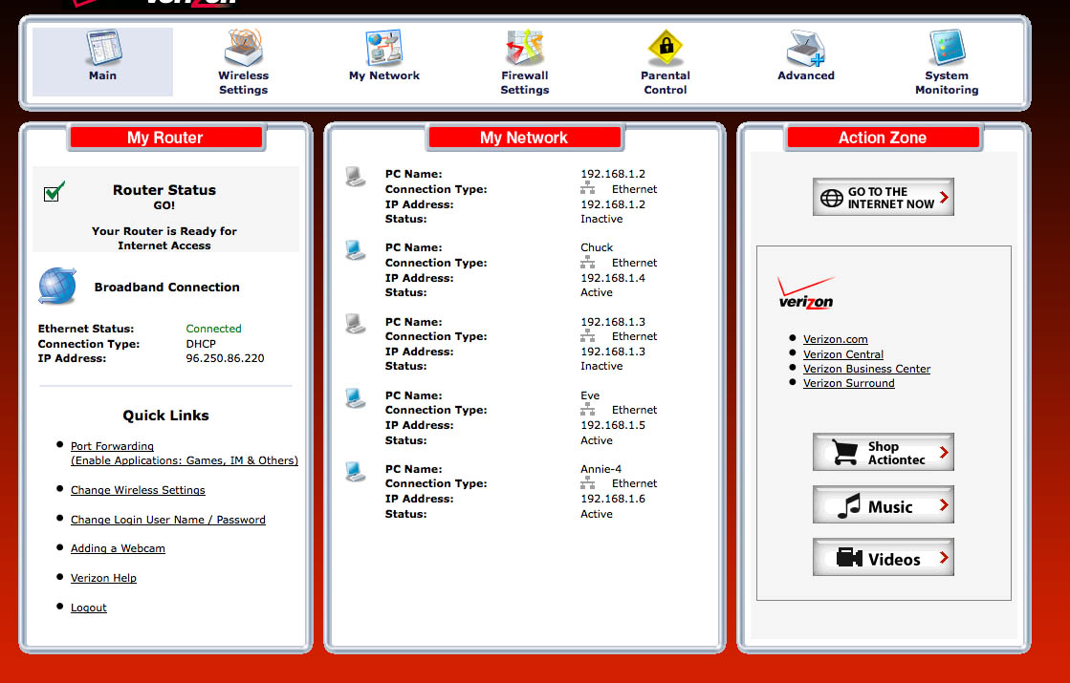This screenshot has width=1070, height=683.
Task: Open Enable Applications: Games, IM & Others link
Action: click(185, 460)
